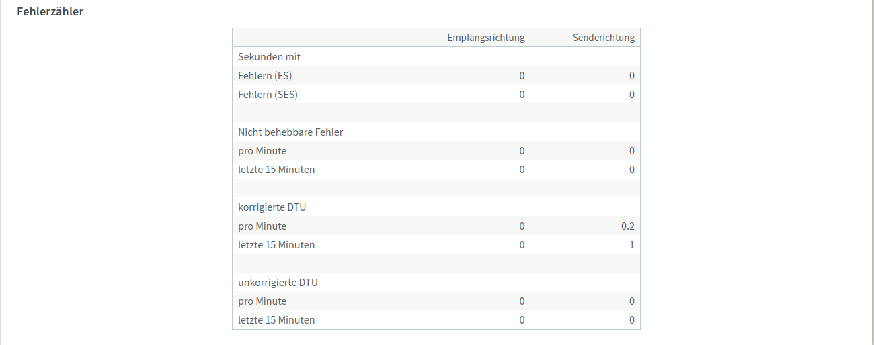Click the unkorrigierte DTU group label
This screenshot has height=345, width=874.
[x=278, y=283]
